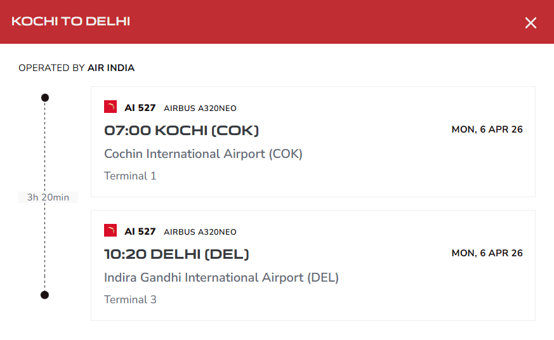Select the 07:00 Kochi (COK) departure heading
Screen dimensions: 554x340
tap(181, 131)
